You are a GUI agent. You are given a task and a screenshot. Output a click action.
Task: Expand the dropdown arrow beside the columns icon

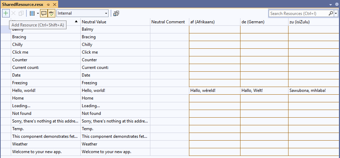click(x=38, y=13)
